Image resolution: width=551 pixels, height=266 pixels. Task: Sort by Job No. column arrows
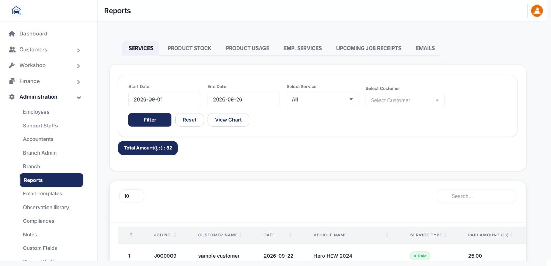click(175, 235)
